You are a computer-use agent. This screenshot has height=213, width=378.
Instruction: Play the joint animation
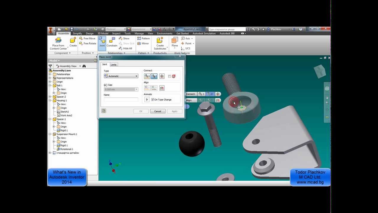(147, 100)
